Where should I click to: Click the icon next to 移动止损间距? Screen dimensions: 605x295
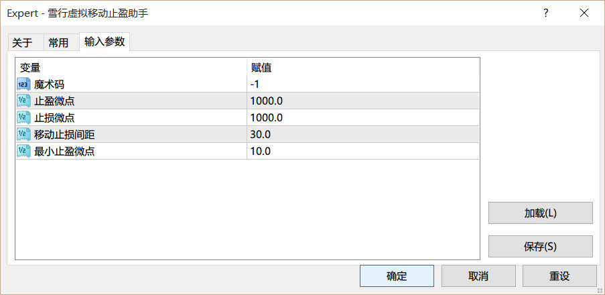[23, 134]
